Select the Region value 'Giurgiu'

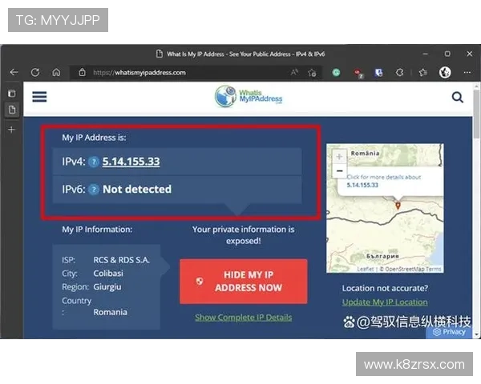[107, 287]
